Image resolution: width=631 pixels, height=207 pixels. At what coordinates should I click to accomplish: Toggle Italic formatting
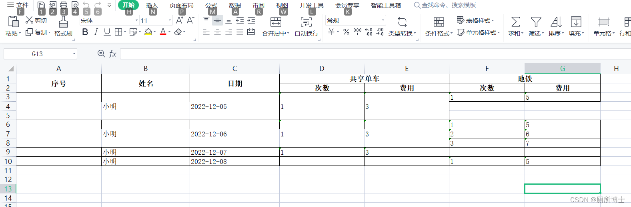tap(96, 32)
